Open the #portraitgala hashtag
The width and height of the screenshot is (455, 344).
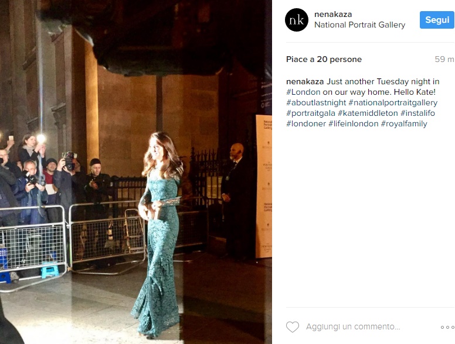[311, 113]
